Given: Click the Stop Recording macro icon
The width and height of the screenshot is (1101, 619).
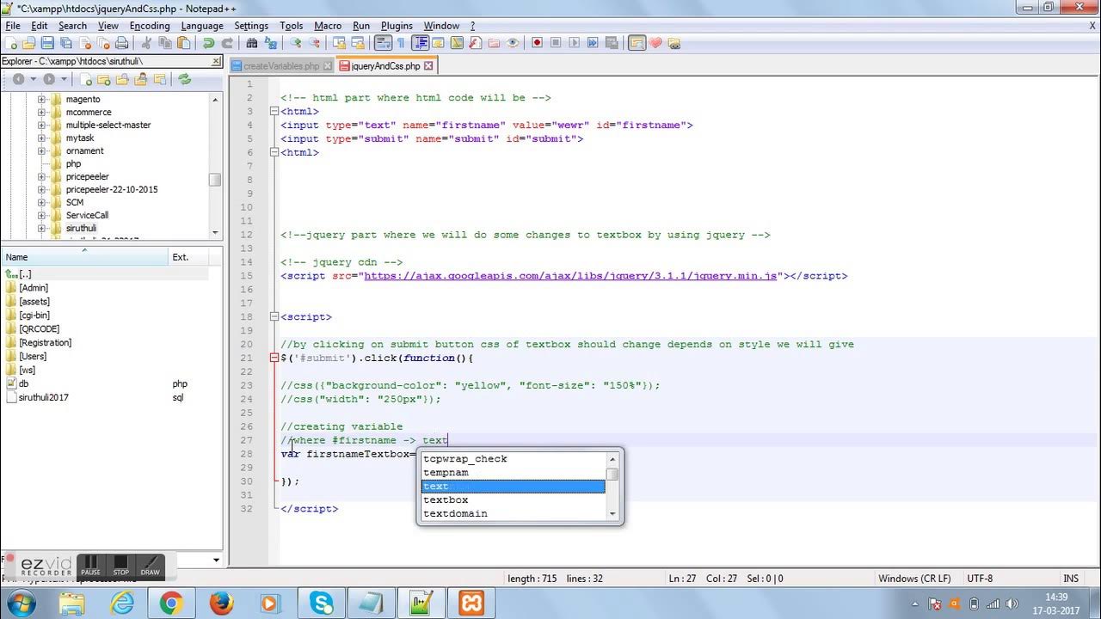Looking at the screenshot, I should (556, 43).
